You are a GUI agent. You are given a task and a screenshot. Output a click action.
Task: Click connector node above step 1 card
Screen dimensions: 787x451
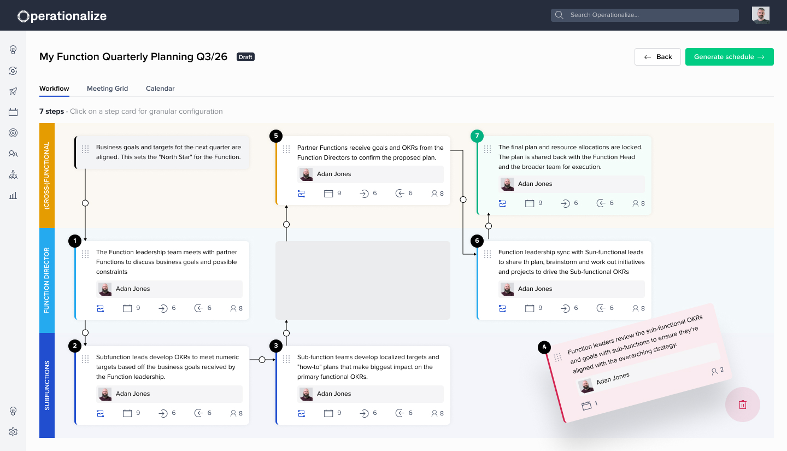coord(85,203)
